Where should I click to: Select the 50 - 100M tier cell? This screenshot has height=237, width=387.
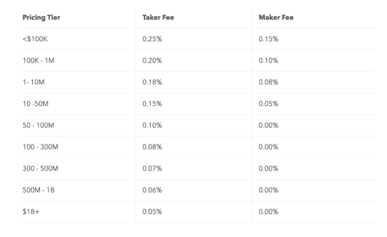coord(38,126)
